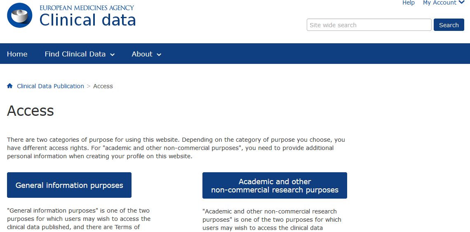Click the European Medicines Agency header text
Image resolution: width=470 pixels, height=232 pixels.
click(x=87, y=7)
